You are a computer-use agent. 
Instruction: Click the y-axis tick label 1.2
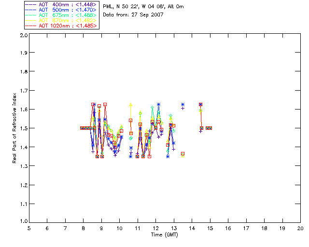tap(24, 185)
